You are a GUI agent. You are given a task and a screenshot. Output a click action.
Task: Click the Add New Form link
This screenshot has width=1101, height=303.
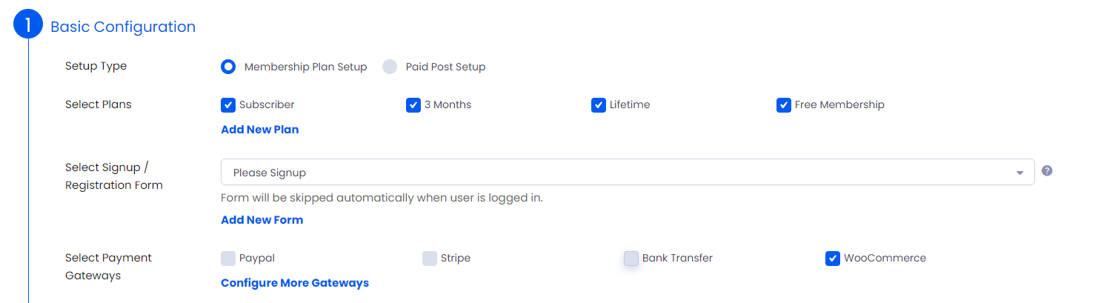coord(262,220)
